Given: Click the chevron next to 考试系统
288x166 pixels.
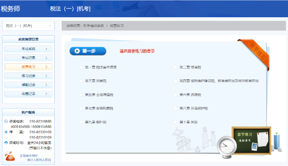Looking at the screenshot, I should (x=46, y=49).
